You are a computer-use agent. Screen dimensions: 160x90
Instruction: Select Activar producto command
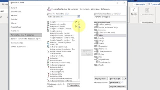[57, 56]
